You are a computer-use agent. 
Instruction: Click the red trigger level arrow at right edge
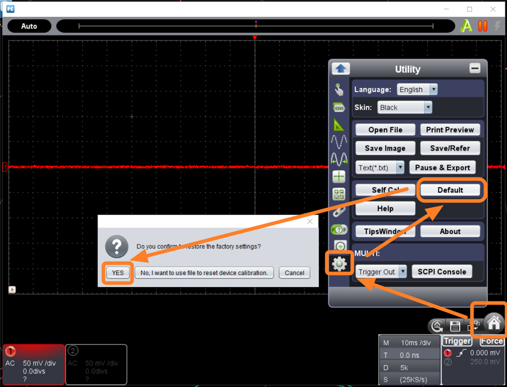pyautogui.click(x=503, y=167)
